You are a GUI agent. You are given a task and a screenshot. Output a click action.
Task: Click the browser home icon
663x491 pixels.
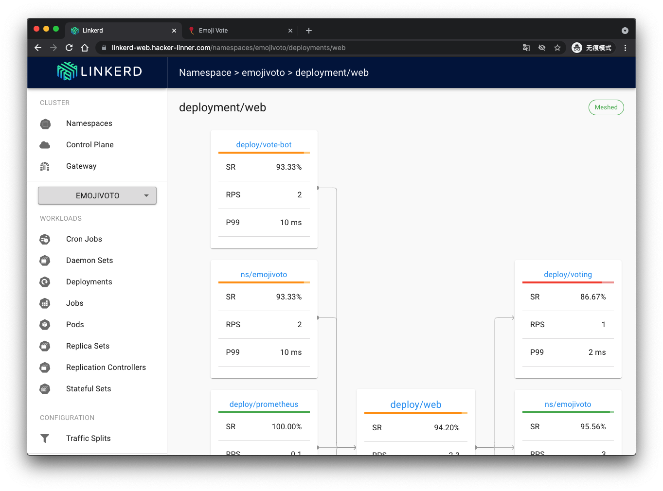[x=85, y=48]
